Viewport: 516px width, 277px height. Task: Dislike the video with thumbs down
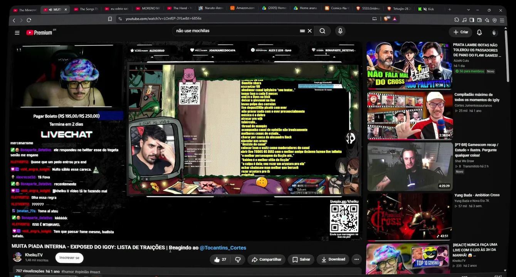238,259
